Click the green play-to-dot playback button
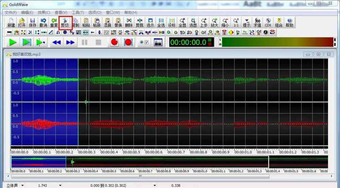This screenshot has height=188, width=340. pyautogui.click(x=40, y=42)
